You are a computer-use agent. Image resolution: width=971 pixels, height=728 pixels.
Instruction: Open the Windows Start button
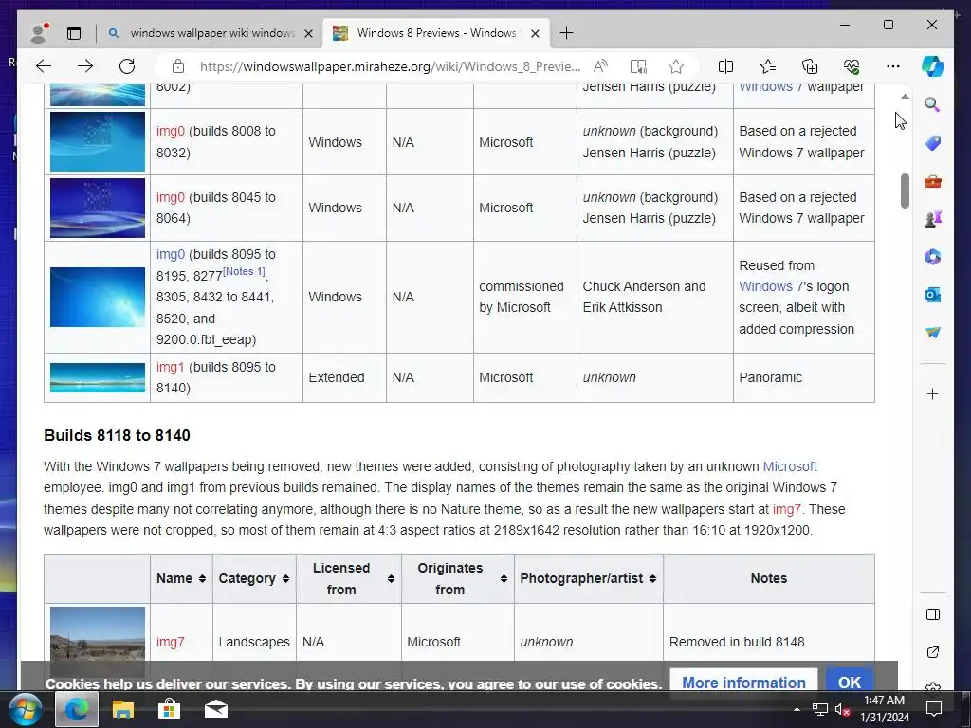point(25,709)
